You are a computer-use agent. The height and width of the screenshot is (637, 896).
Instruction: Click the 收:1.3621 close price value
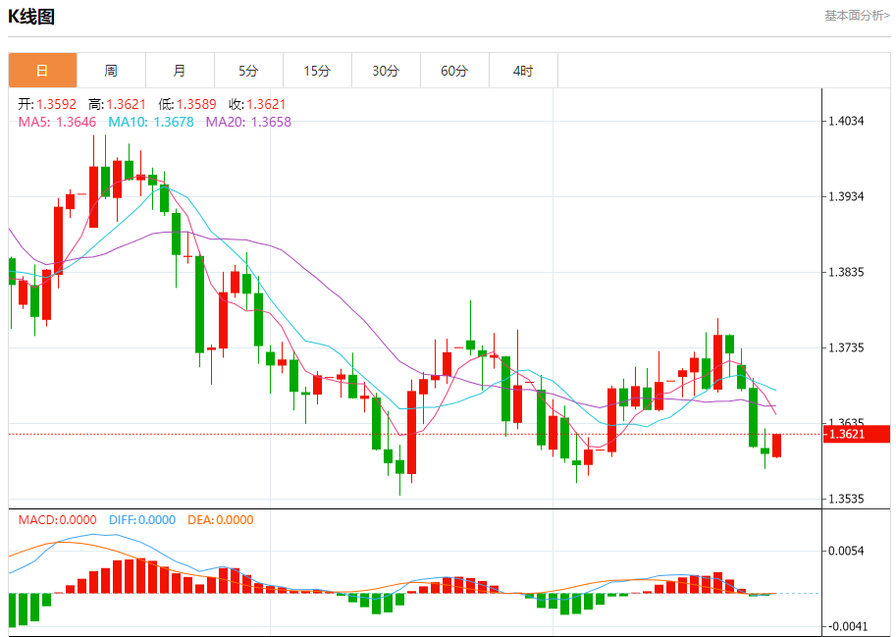(x=257, y=104)
